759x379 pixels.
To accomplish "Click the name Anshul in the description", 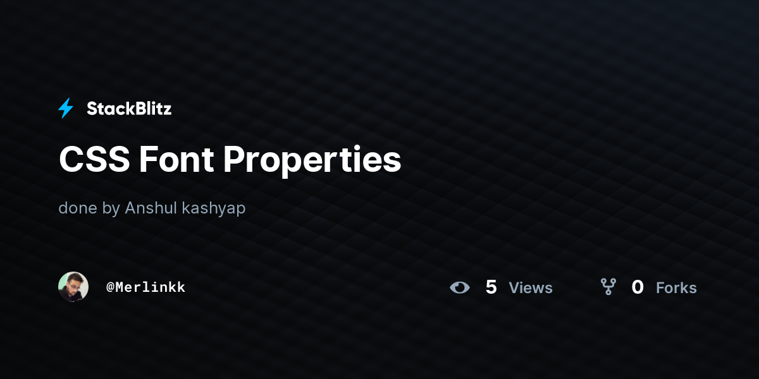I will pos(151,208).
